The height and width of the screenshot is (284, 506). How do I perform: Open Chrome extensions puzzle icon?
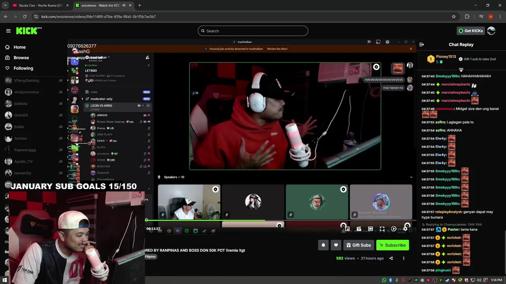tap(467, 17)
